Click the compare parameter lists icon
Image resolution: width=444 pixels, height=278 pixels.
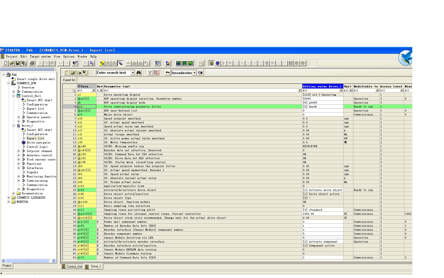tap(156, 73)
